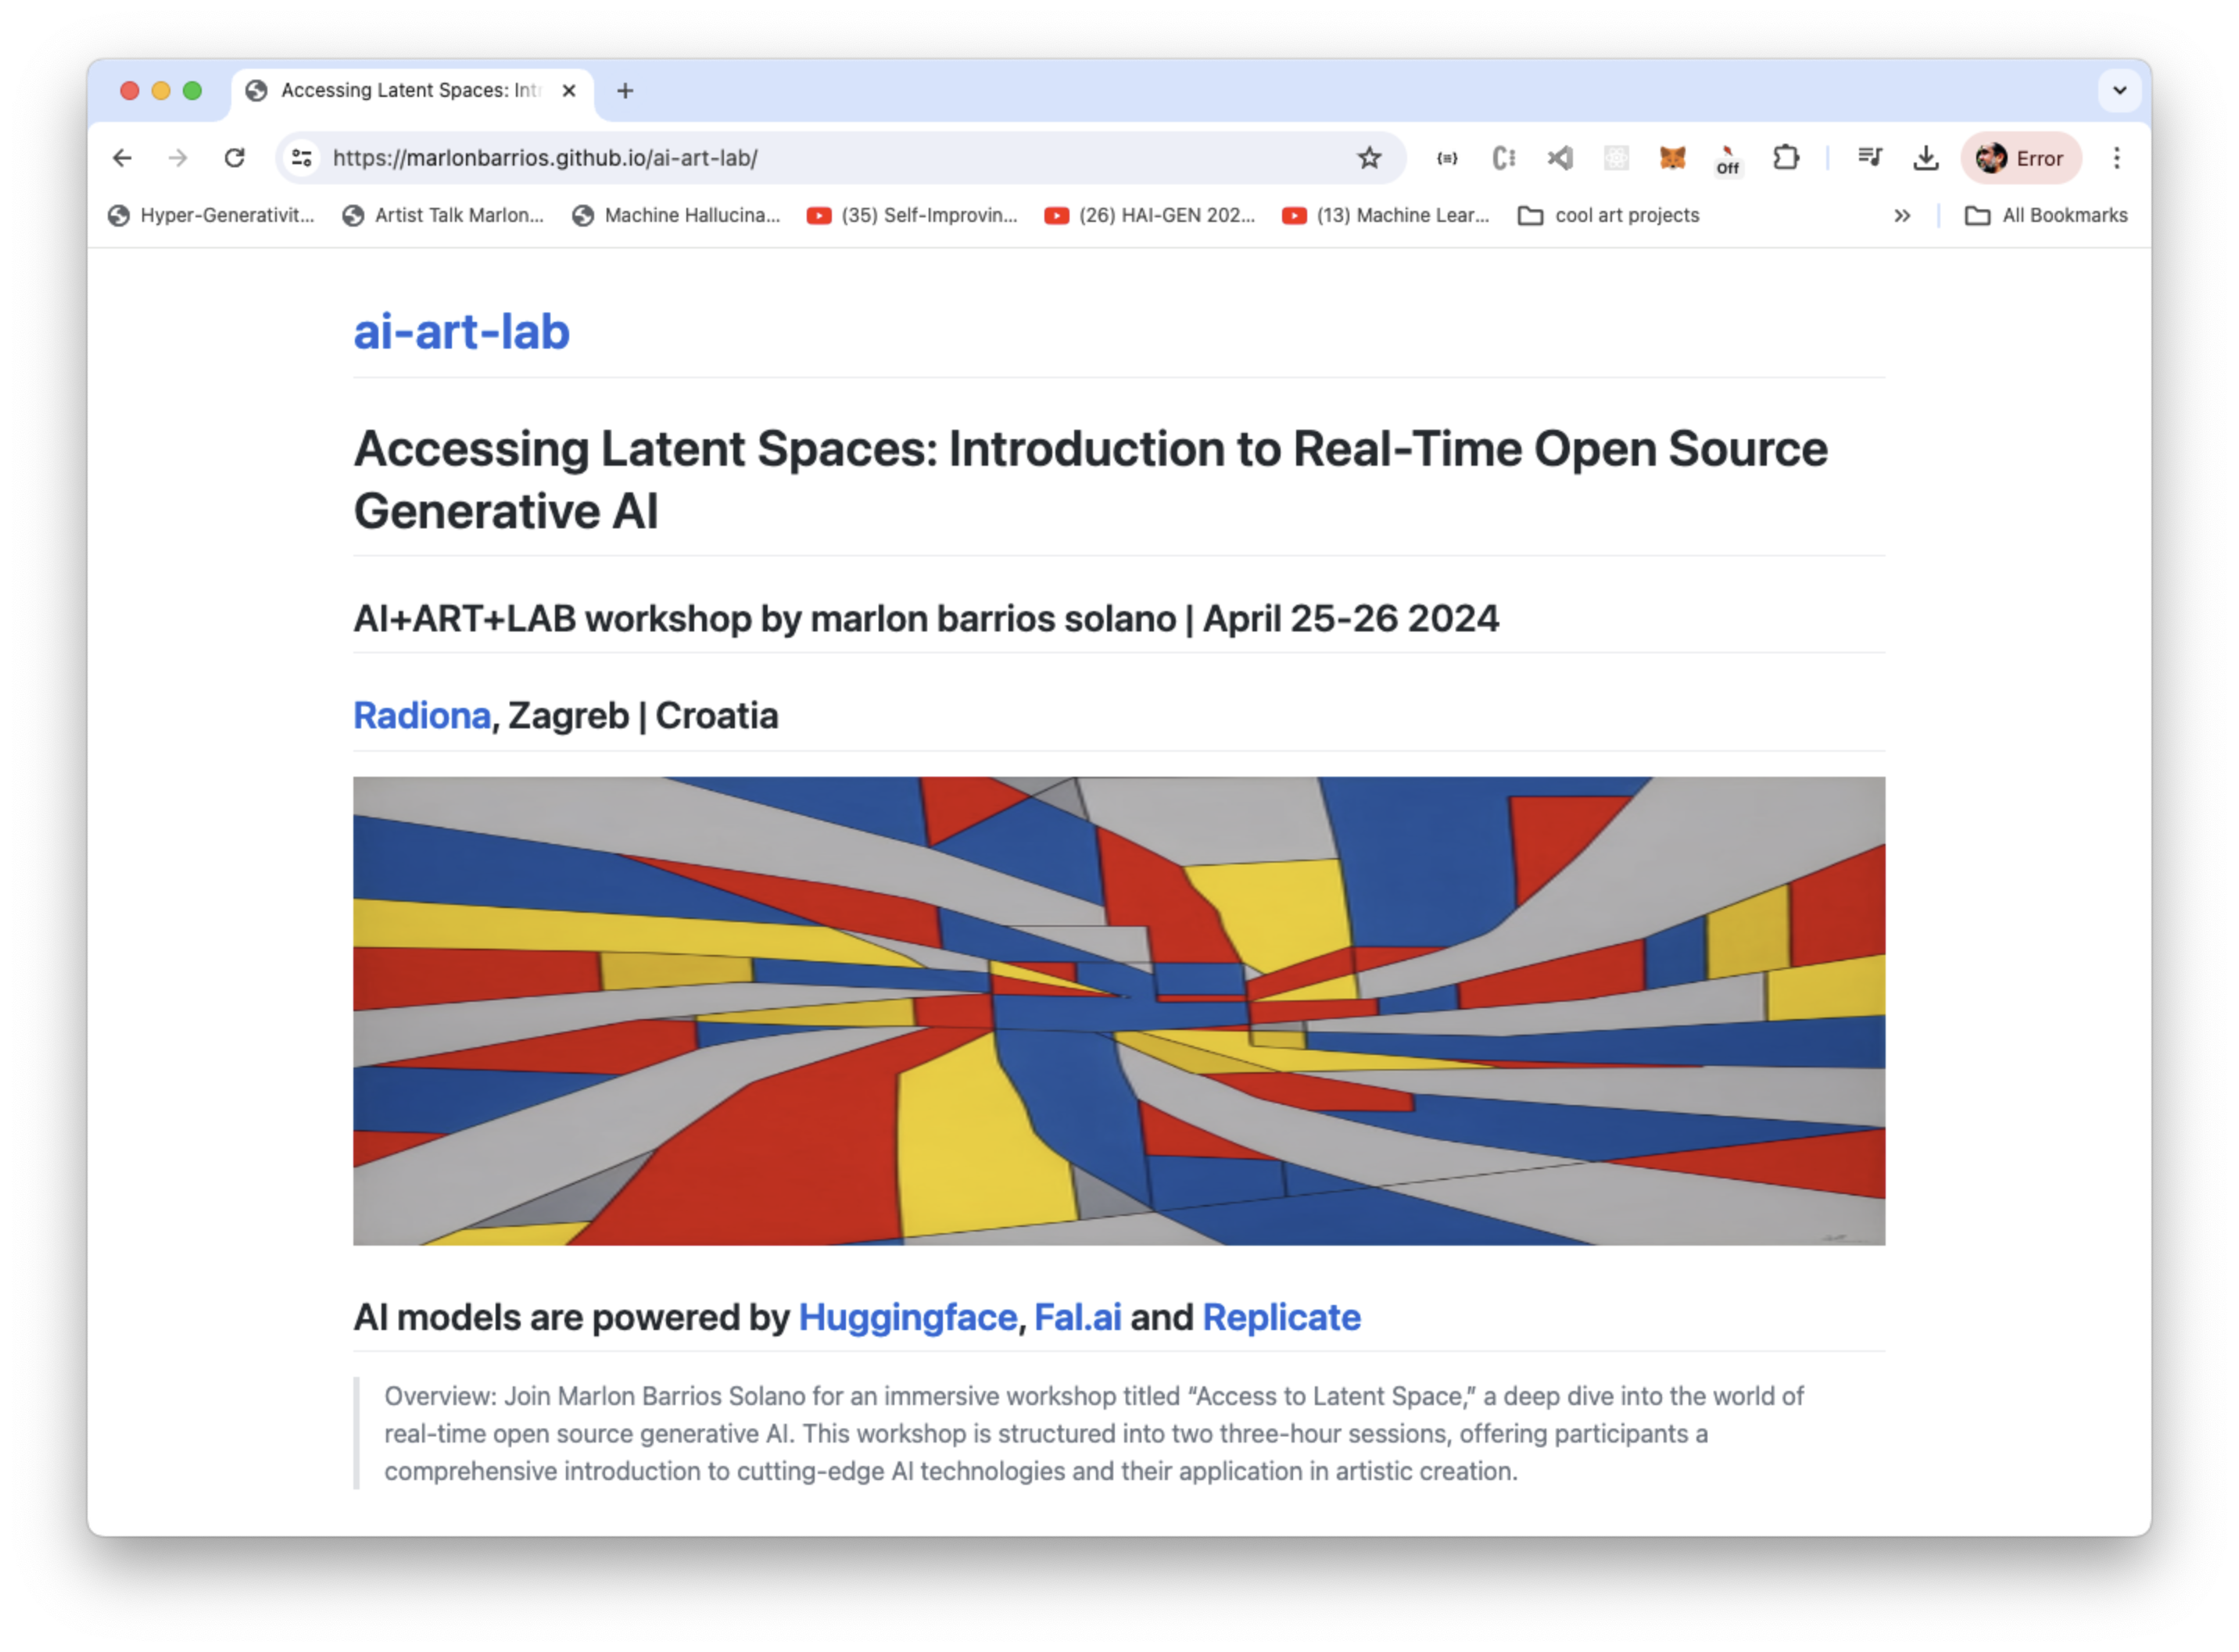This screenshot has width=2239, height=1652.
Task: Open the Extensions puzzle-piece menu
Action: 1786,158
